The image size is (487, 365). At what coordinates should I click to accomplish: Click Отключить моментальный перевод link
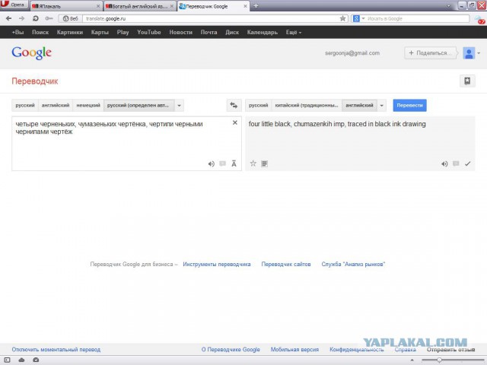[x=56, y=350]
